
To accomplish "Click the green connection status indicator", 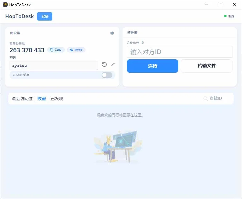I will [225, 16].
